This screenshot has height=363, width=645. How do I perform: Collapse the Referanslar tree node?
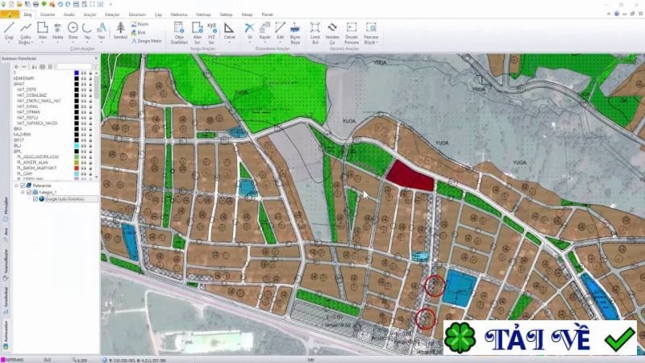coord(16,186)
